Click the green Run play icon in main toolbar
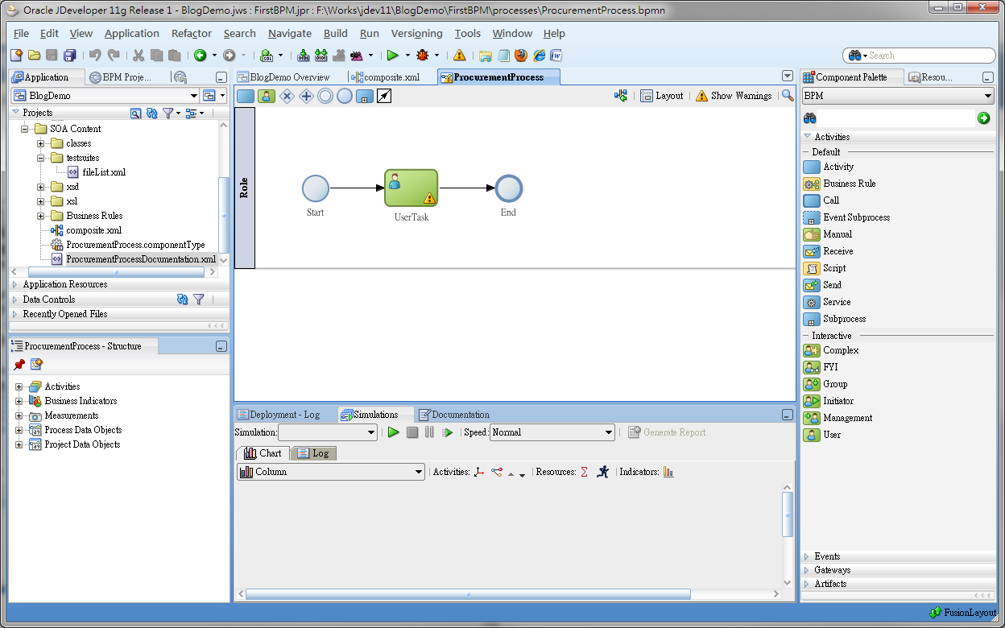Viewport: 1005px width, 628px height. [x=393, y=56]
